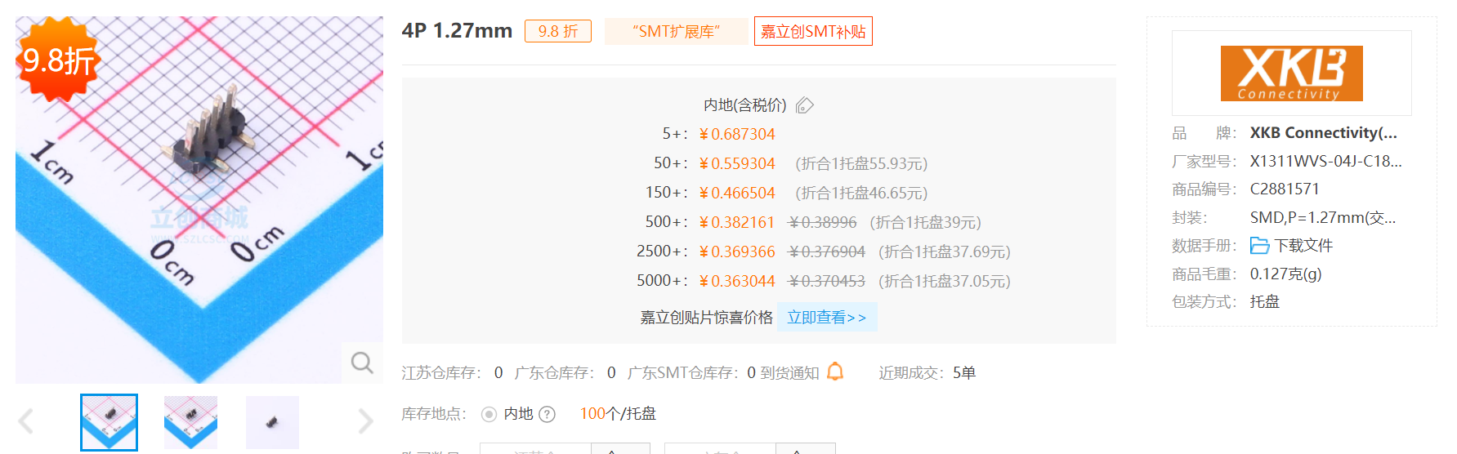Select the third product thumbnail
This screenshot has height=454, width=1457.
(x=272, y=422)
